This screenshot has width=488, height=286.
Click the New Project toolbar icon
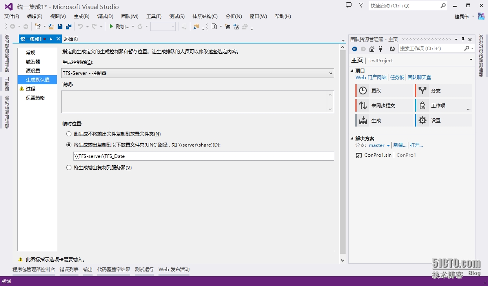38,26
